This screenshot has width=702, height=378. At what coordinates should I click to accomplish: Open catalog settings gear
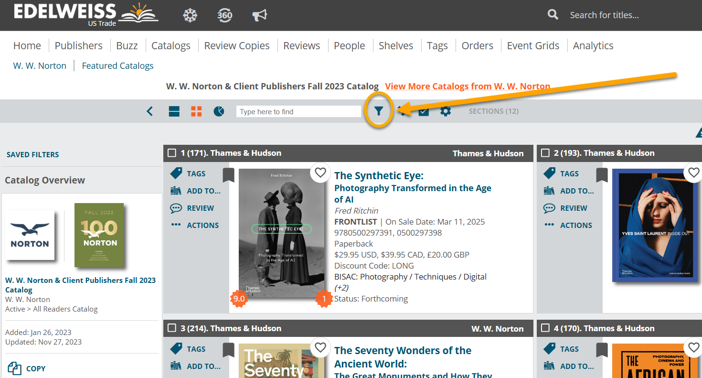click(446, 111)
